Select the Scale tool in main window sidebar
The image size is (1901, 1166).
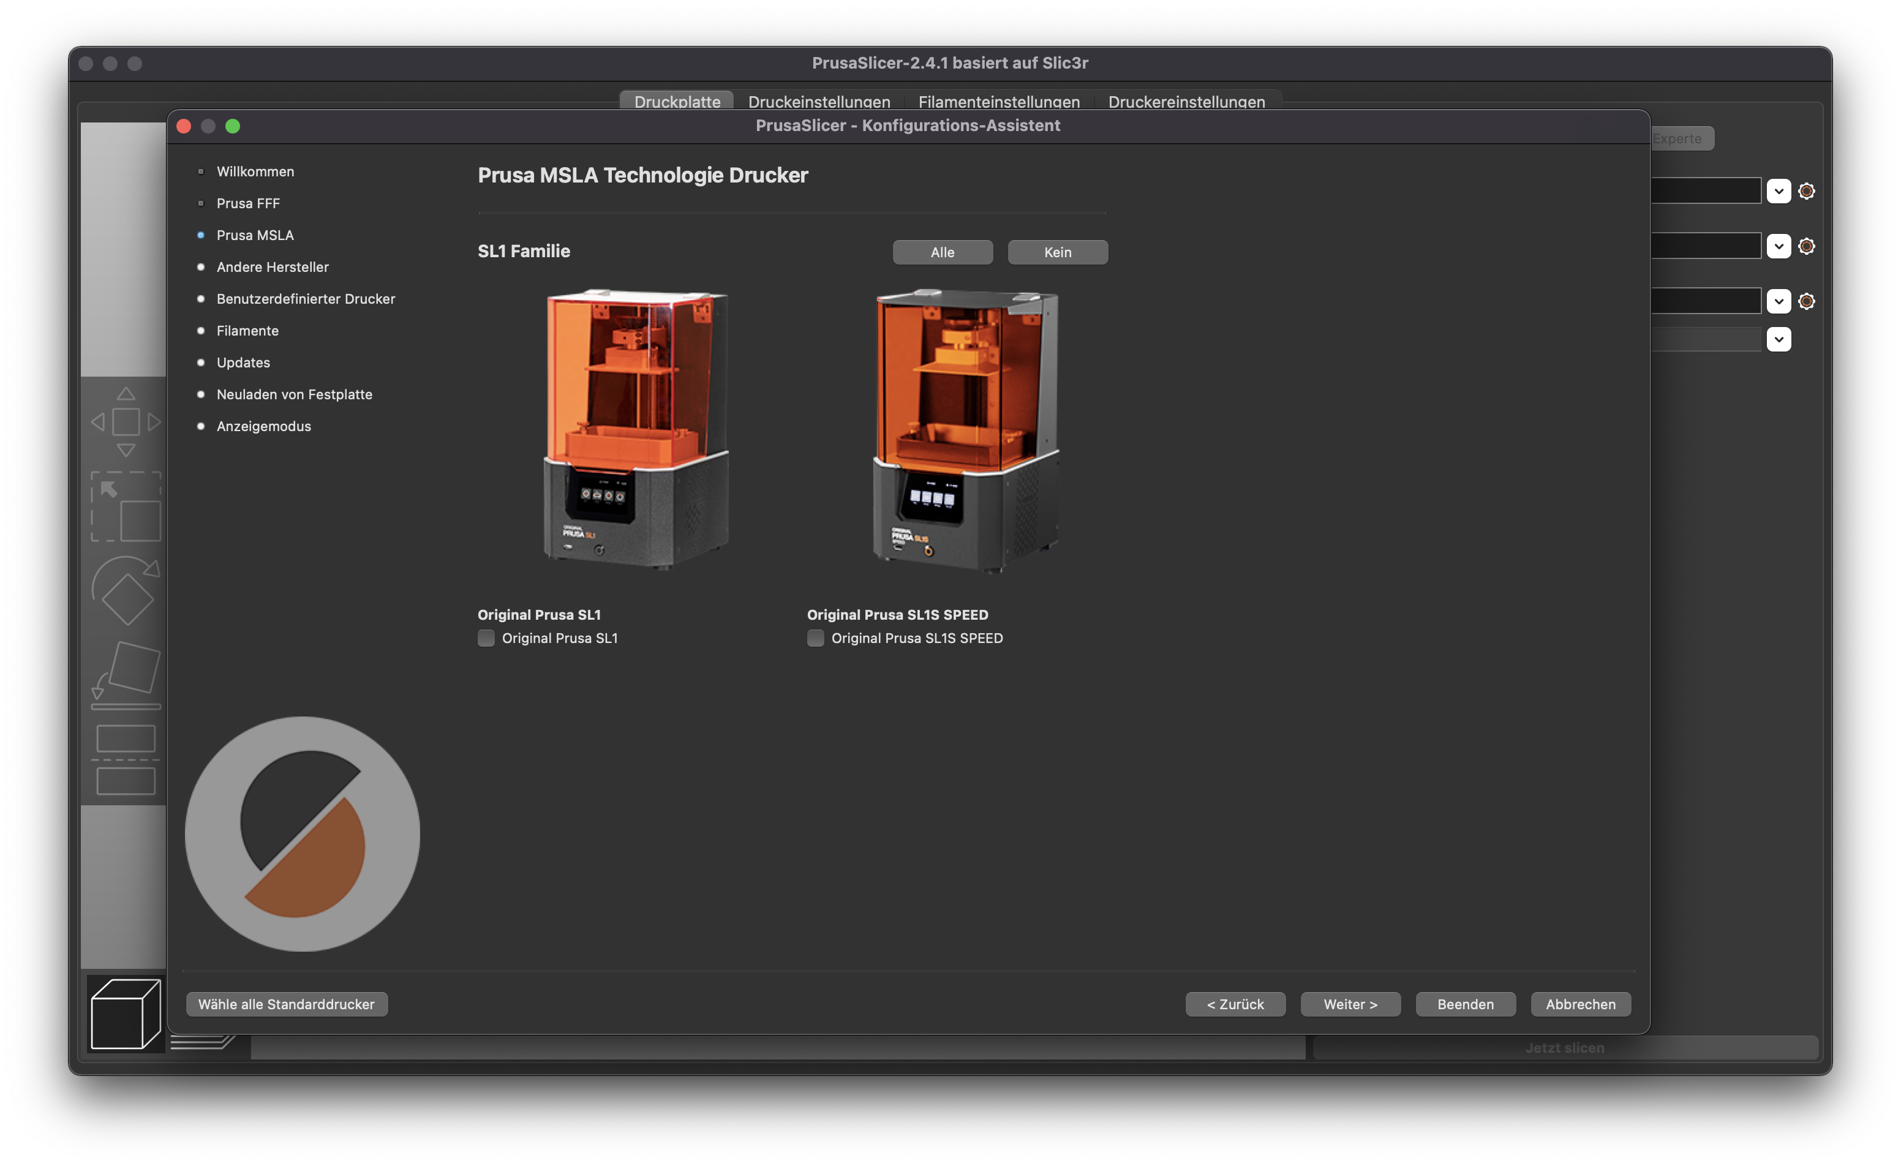click(126, 506)
